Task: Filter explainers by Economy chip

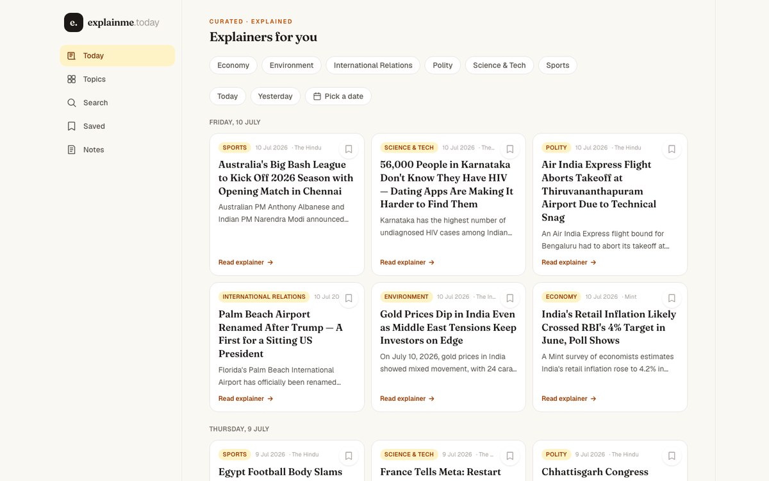Action: click(233, 65)
